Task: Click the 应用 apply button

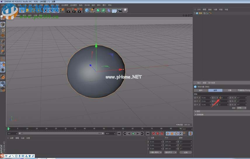Action: click(x=185, y=152)
